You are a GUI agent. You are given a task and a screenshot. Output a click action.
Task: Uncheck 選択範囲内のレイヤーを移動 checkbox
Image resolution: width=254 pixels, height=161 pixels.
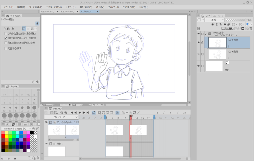pyautogui.click(x=6, y=38)
